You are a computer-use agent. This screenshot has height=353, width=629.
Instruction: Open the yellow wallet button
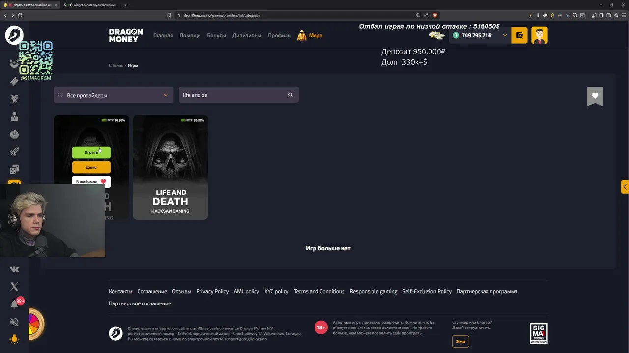click(519, 35)
